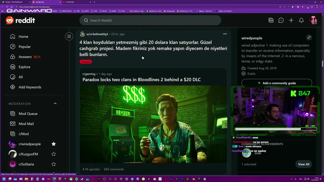
Task: Click View All achievements button
Action: tap(303, 164)
